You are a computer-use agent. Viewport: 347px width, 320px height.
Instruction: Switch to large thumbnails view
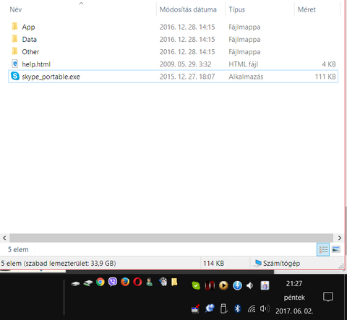point(336,249)
